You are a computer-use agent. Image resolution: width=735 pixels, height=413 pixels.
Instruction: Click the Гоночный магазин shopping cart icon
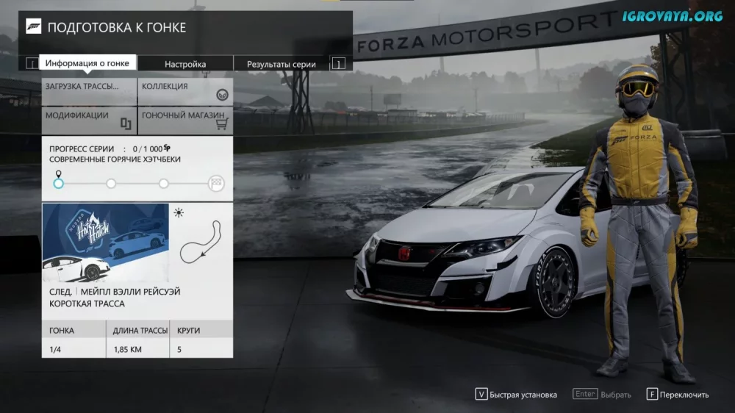222,123
